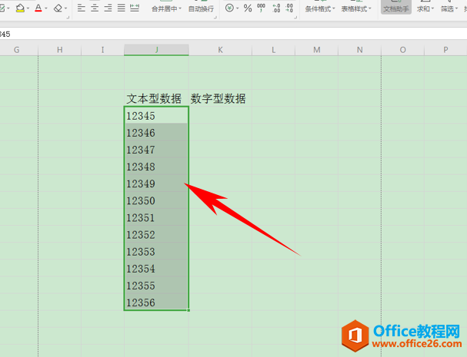Justify text alignment
Screen dimensions: 467x357
[121, 8]
